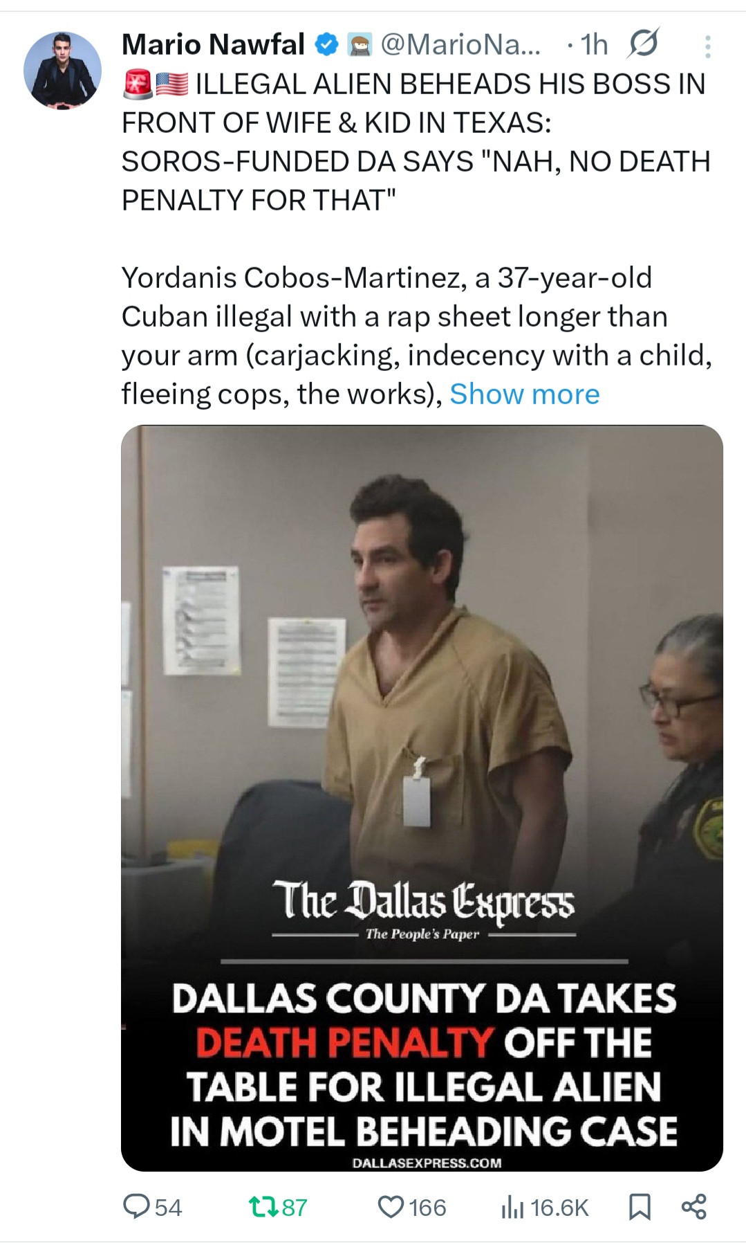Viewport: 746px width, 1245px height.
Task: Open the reply icon with 54 comments
Action: pos(136,1207)
